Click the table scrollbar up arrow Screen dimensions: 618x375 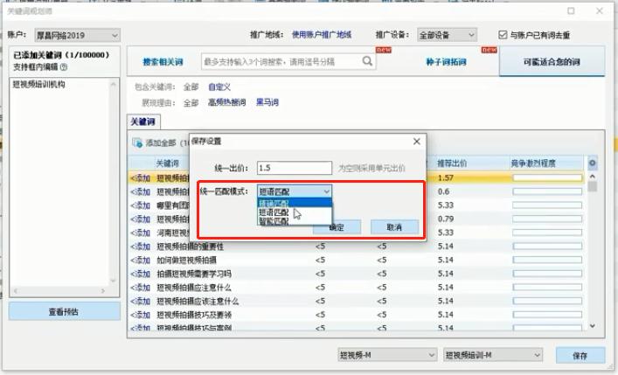click(x=592, y=177)
